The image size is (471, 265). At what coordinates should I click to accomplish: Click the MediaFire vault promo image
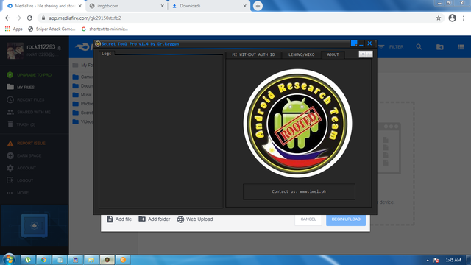point(35,225)
